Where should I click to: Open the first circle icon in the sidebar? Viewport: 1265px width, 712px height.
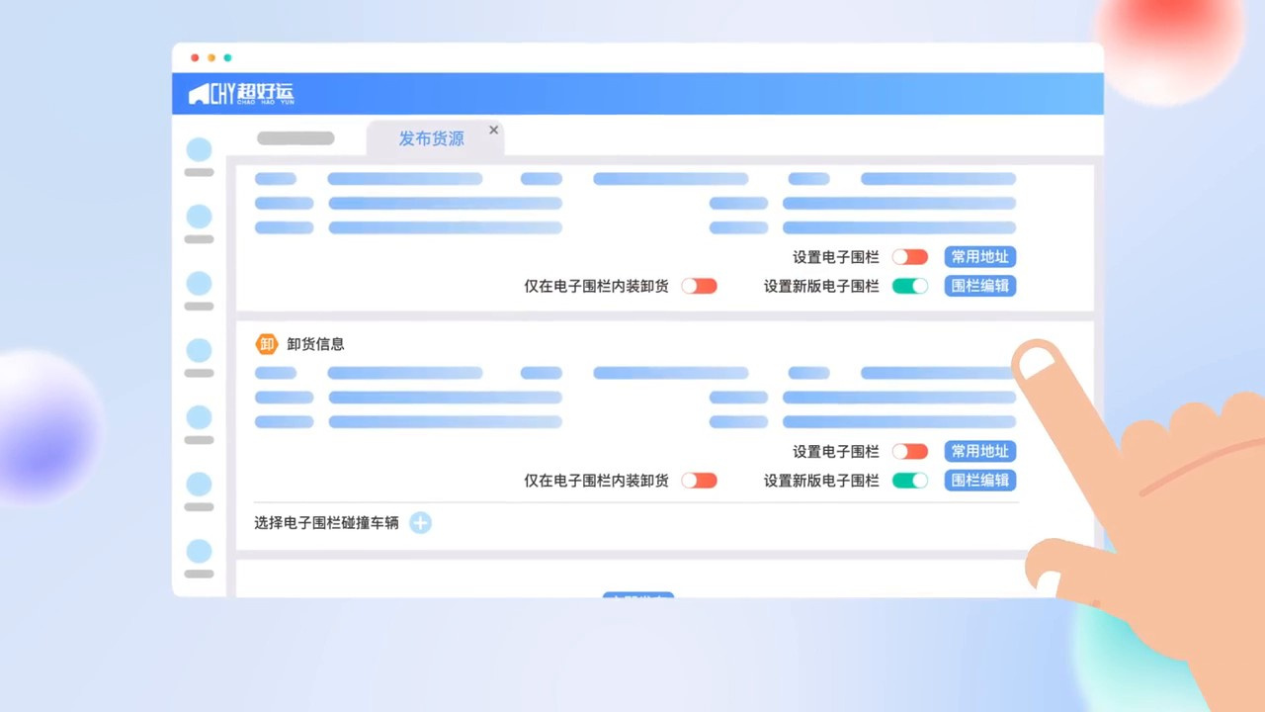pos(200,150)
